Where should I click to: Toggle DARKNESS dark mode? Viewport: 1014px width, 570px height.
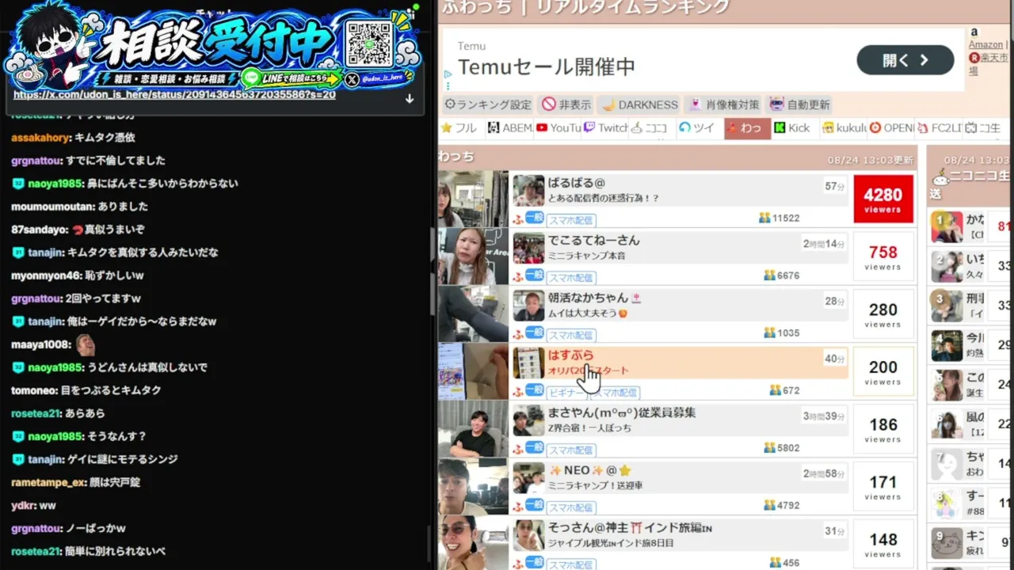[x=639, y=104]
